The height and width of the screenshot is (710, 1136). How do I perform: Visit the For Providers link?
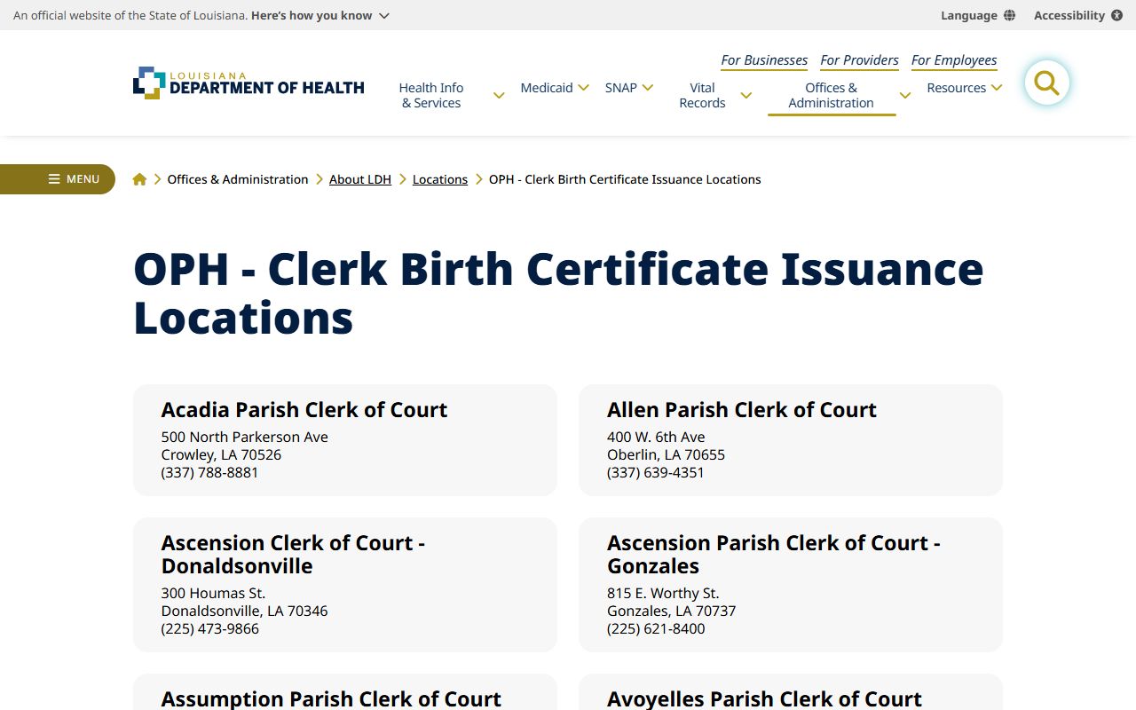coord(859,60)
